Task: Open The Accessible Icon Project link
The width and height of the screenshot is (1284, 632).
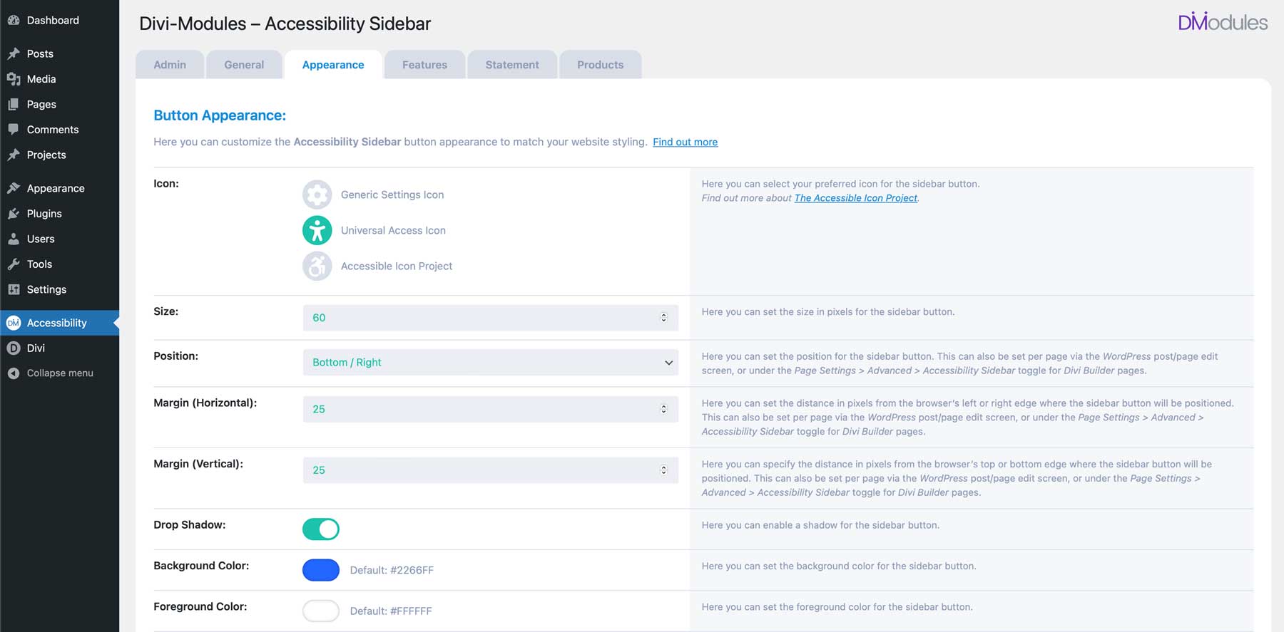Action: click(856, 198)
